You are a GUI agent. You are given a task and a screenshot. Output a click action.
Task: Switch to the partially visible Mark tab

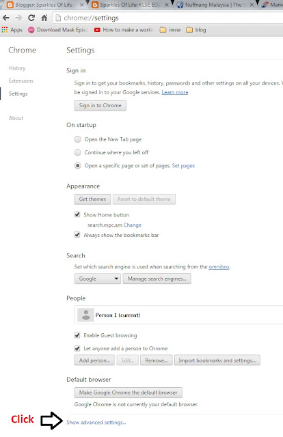tap(272, 5)
